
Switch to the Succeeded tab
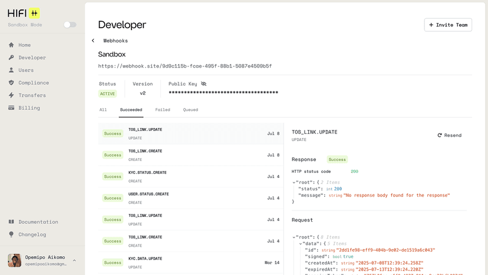pos(131,109)
